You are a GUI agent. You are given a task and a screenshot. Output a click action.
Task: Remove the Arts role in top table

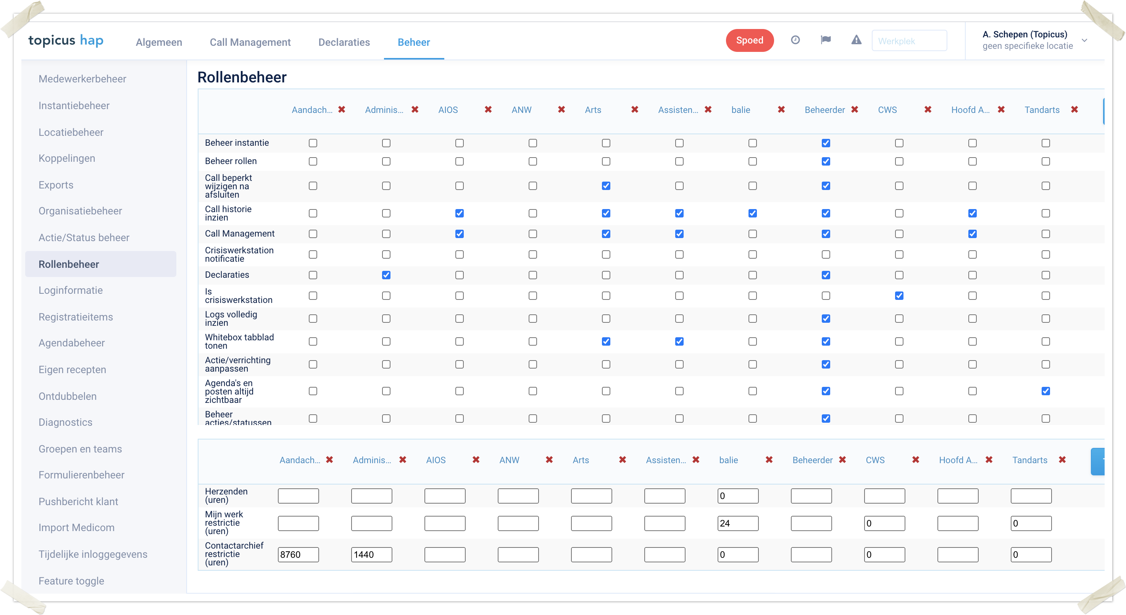(x=634, y=109)
